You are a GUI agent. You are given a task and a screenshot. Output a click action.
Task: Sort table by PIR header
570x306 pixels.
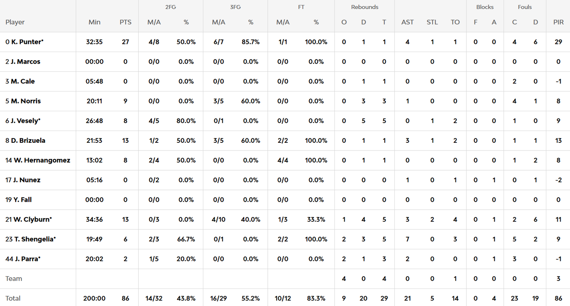pyautogui.click(x=558, y=22)
